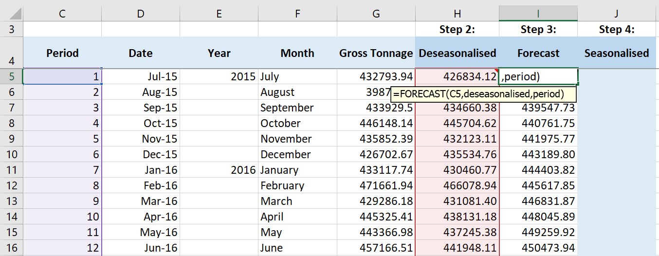Screen dimensions: 659x256
Task: Select column D header
Action: point(141,14)
